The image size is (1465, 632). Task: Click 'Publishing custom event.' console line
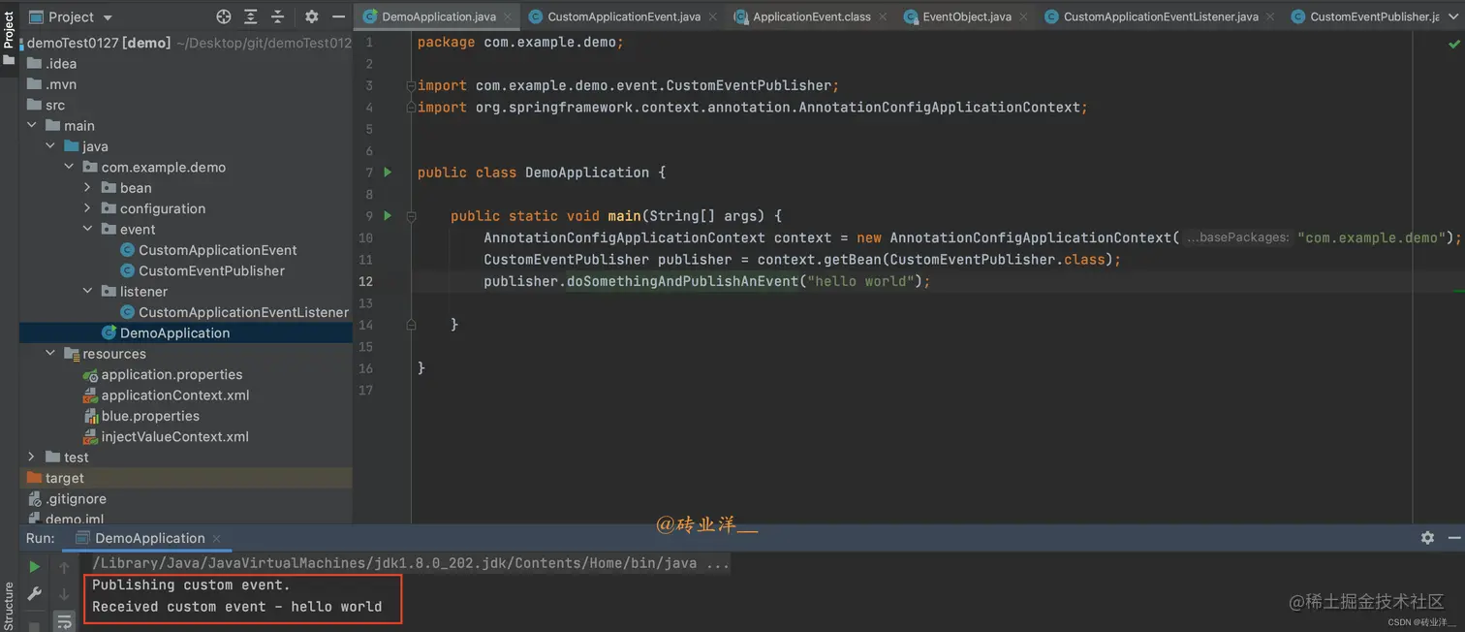(x=191, y=585)
